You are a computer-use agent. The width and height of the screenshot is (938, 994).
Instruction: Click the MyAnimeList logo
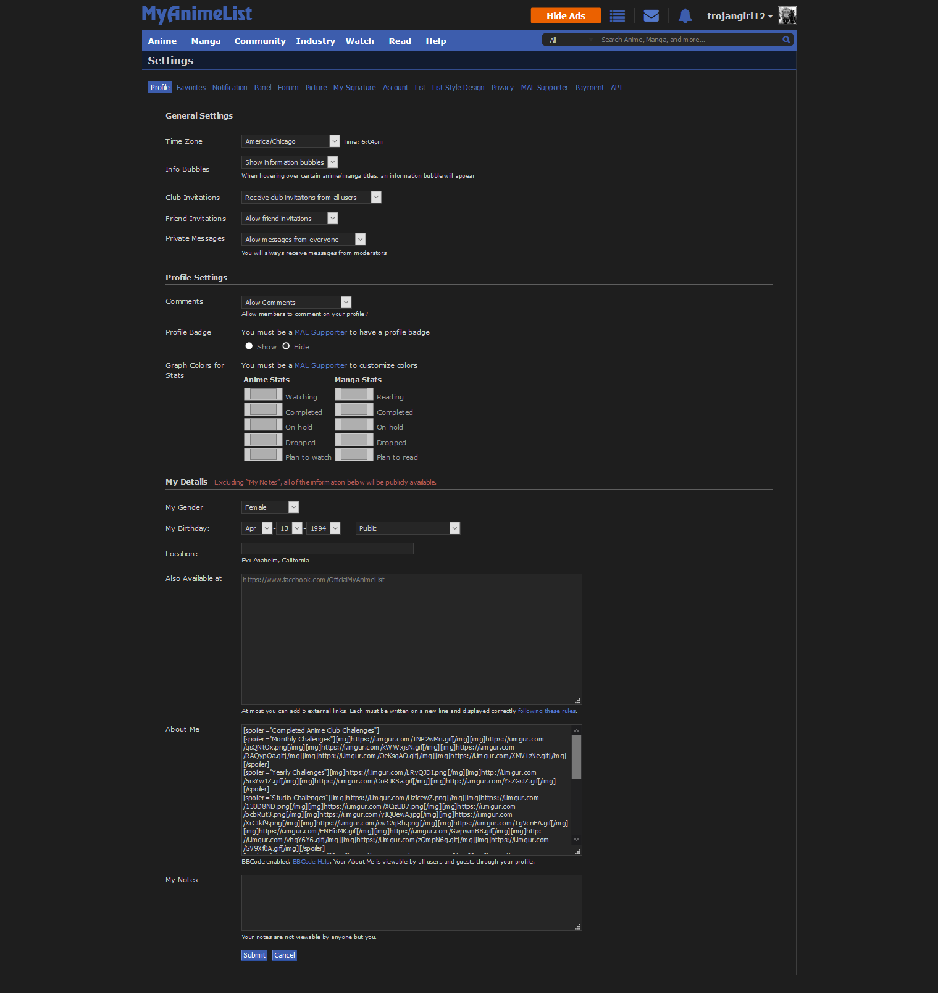pos(196,14)
